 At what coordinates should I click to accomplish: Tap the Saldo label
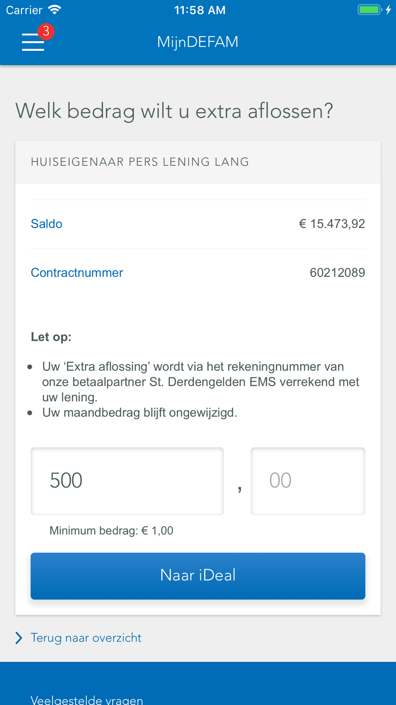point(47,224)
